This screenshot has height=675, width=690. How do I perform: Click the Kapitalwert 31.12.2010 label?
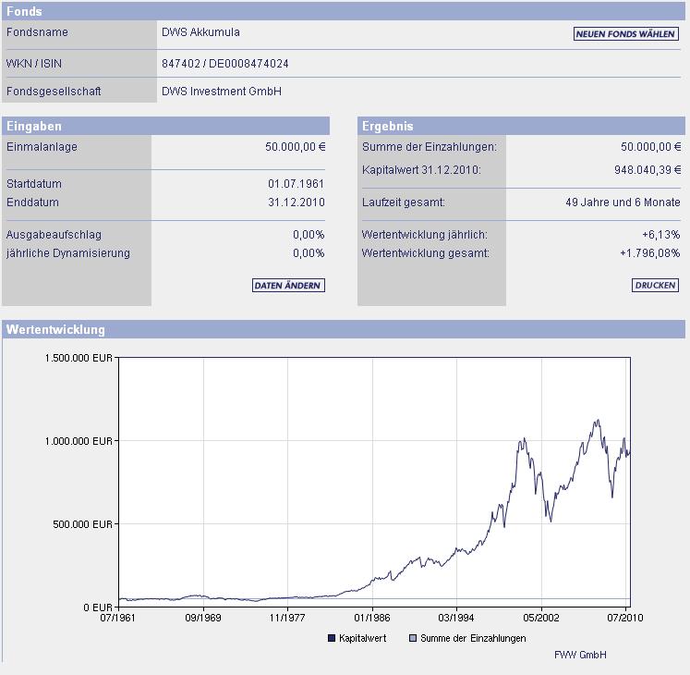(421, 169)
